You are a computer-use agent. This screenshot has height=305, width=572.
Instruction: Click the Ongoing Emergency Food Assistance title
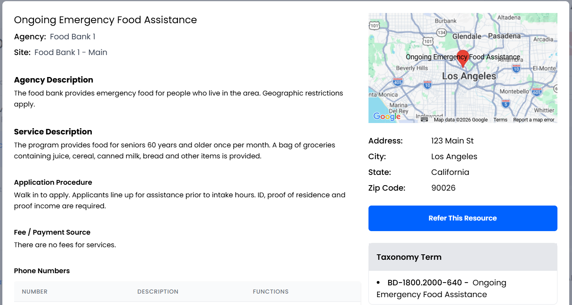[106, 20]
